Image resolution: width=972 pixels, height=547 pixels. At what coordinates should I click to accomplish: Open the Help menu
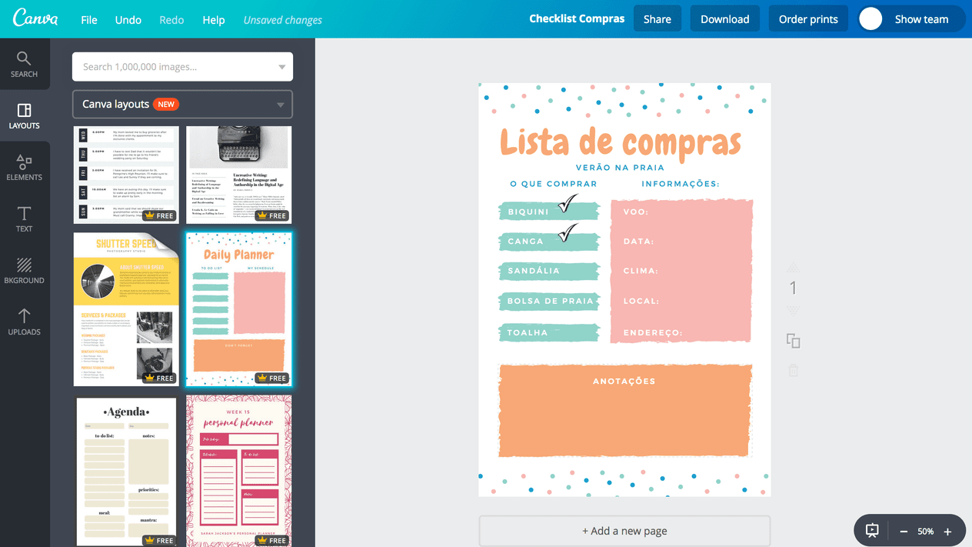point(213,20)
